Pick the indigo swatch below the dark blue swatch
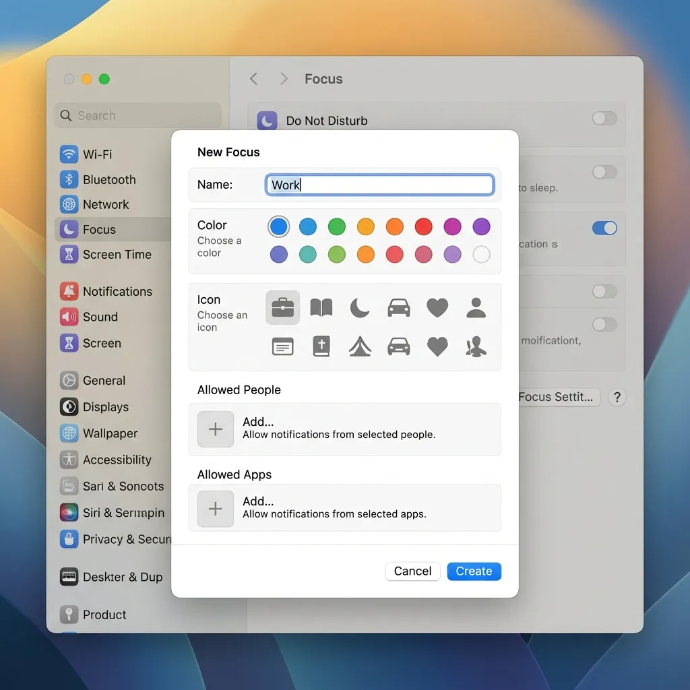The image size is (690, 690). (278, 254)
